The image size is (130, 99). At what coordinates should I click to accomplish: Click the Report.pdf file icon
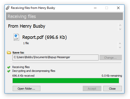16,37
